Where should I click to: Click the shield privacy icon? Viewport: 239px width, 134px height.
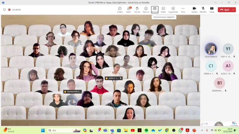click(x=5, y=10)
